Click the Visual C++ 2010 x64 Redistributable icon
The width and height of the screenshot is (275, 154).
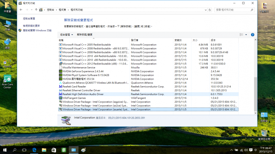[x=60, y=56]
